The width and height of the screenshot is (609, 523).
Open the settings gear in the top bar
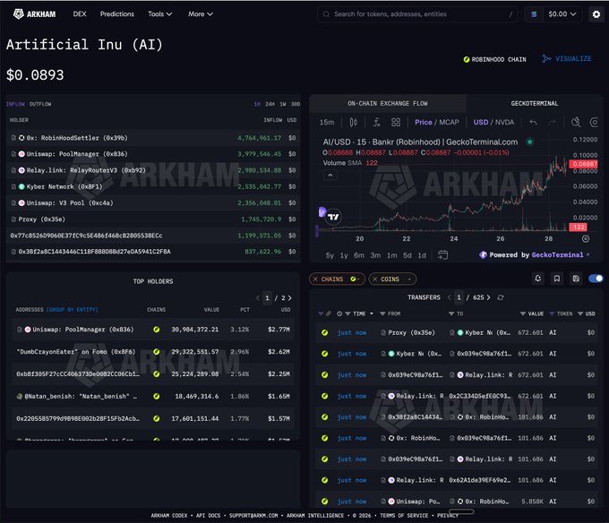[596, 14]
